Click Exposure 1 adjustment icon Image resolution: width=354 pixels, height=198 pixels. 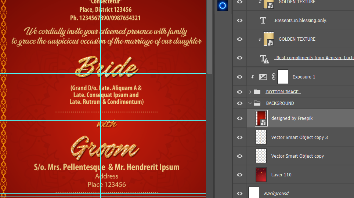(263, 77)
